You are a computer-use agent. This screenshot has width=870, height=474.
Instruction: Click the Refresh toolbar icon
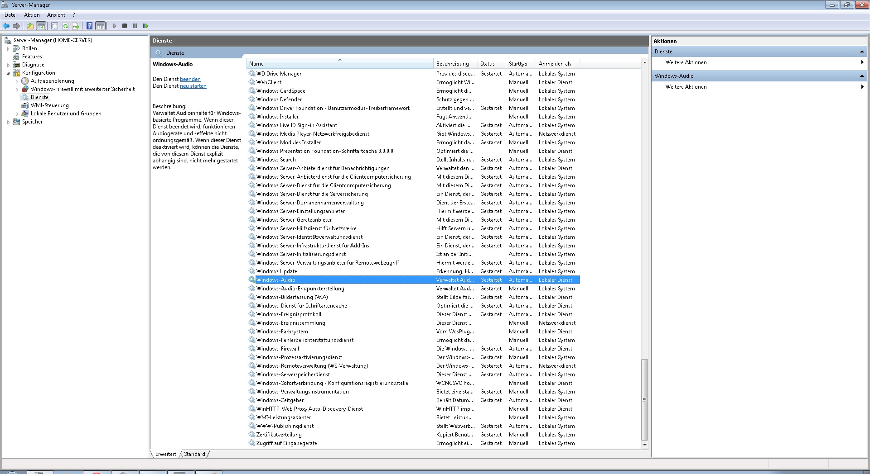tap(65, 26)
